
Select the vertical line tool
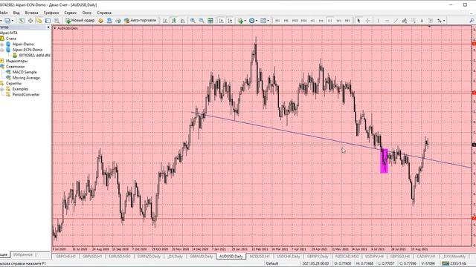click(379, 21)
